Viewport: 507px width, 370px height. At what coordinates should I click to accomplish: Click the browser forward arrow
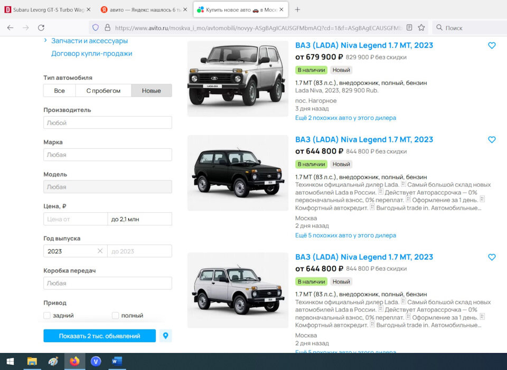[25, 28]
